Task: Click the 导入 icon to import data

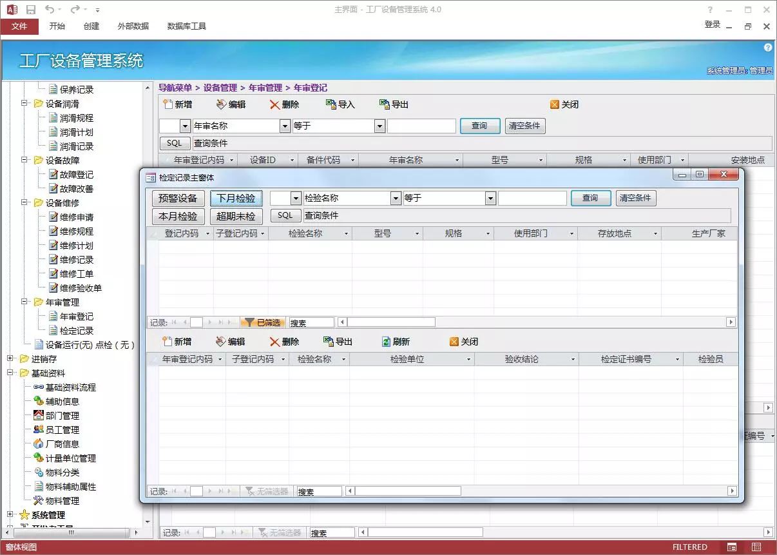Action: (x=331, y=104)
